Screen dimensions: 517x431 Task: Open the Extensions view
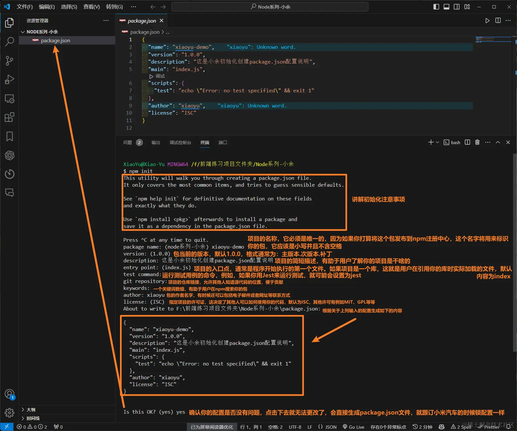9,117
